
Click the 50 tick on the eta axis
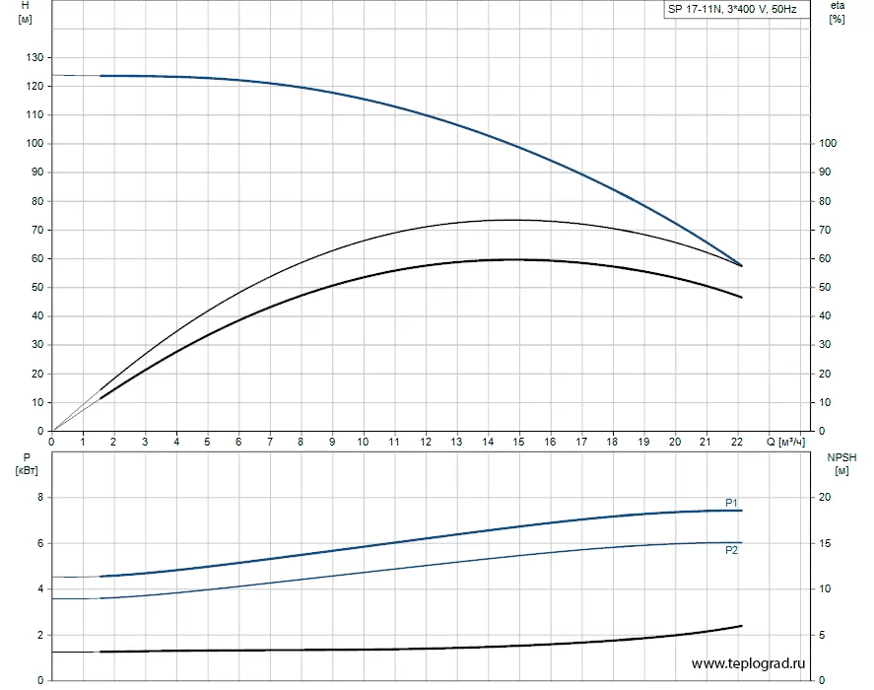826,288
